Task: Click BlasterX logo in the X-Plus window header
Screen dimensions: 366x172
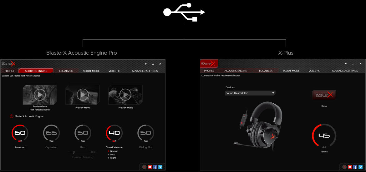Action: [x=209, y=64]
